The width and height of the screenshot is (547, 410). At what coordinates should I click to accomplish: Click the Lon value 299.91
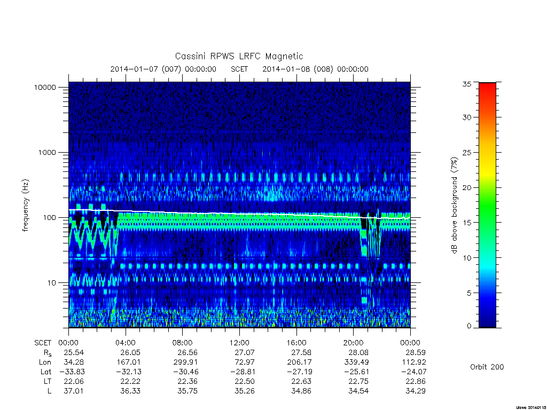click(x=185, y=362)
